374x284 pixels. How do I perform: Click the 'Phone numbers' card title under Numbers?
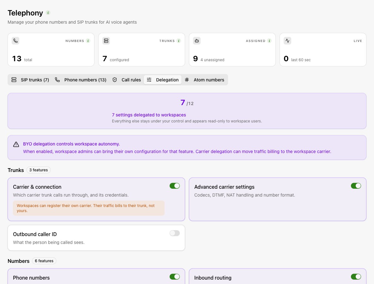[31, 278]
